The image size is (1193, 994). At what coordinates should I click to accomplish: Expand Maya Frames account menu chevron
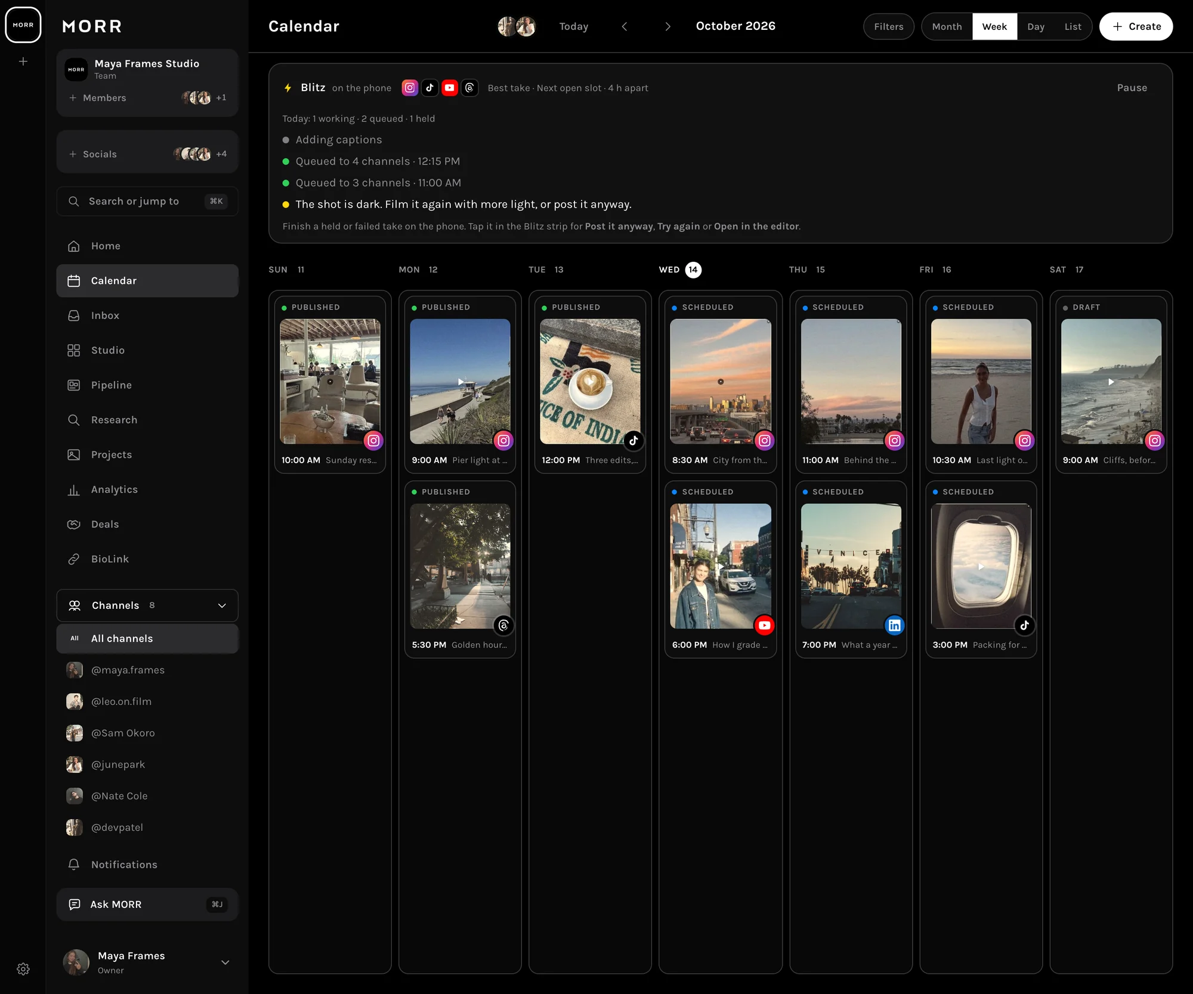click(x=225, y=962)
